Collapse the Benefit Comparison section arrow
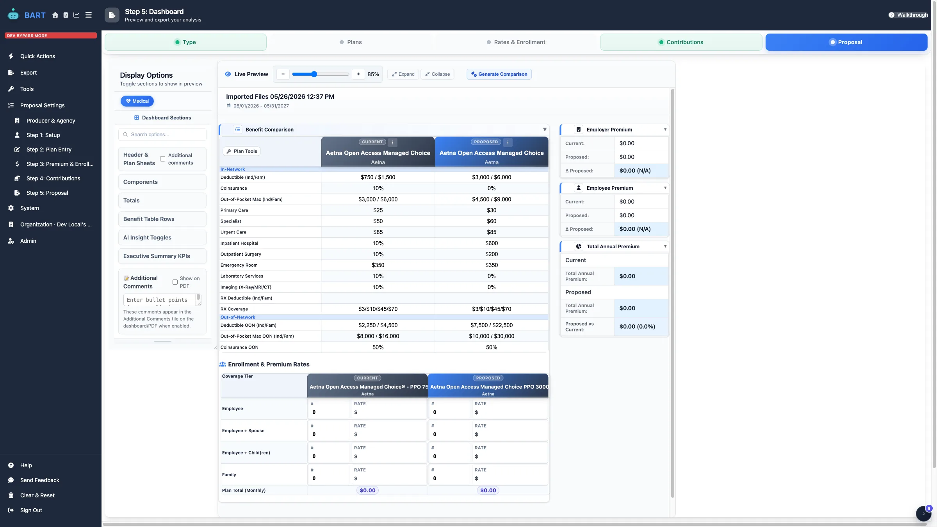The height and width of the screenshot is (527, 937). click(x=545, y=130)
